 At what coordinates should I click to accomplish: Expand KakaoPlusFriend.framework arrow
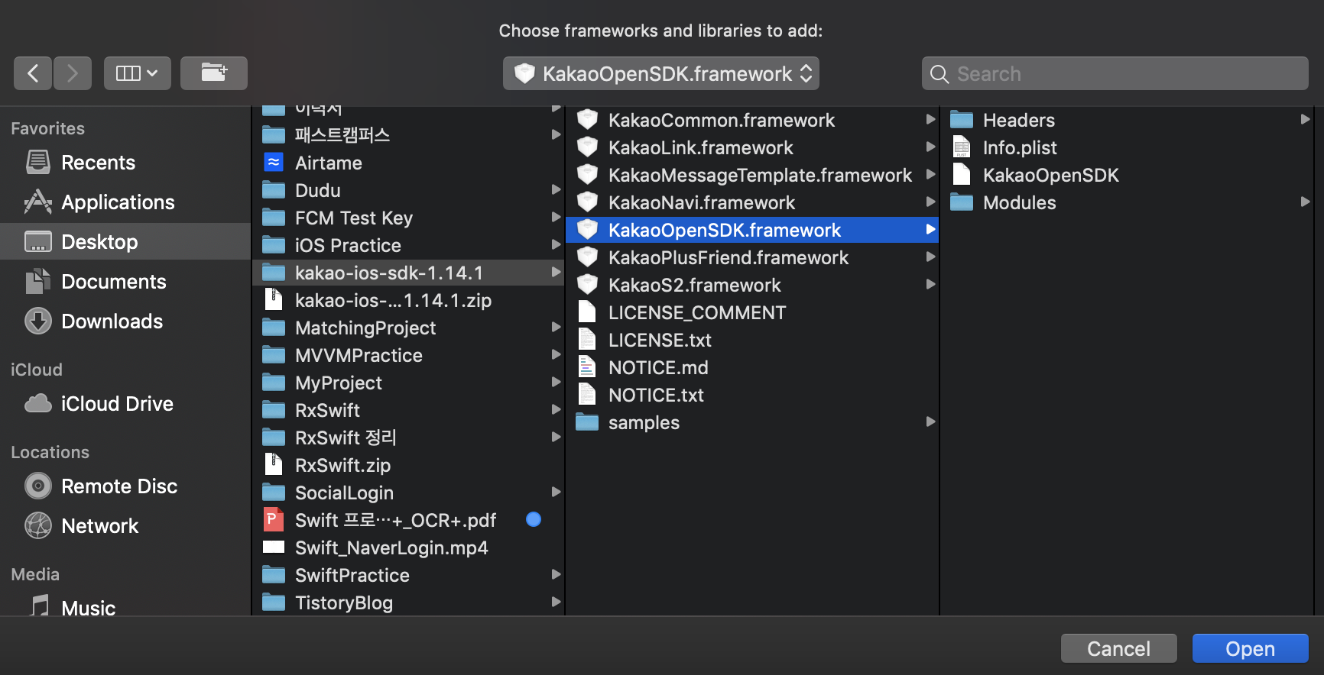[x=930, y=257]
